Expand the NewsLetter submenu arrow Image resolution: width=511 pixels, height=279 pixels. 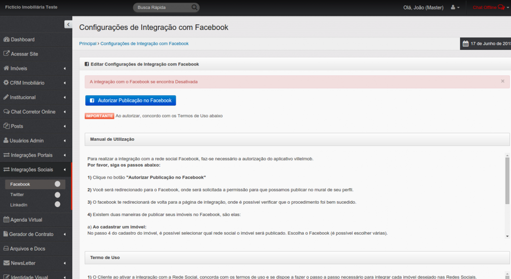64,263
